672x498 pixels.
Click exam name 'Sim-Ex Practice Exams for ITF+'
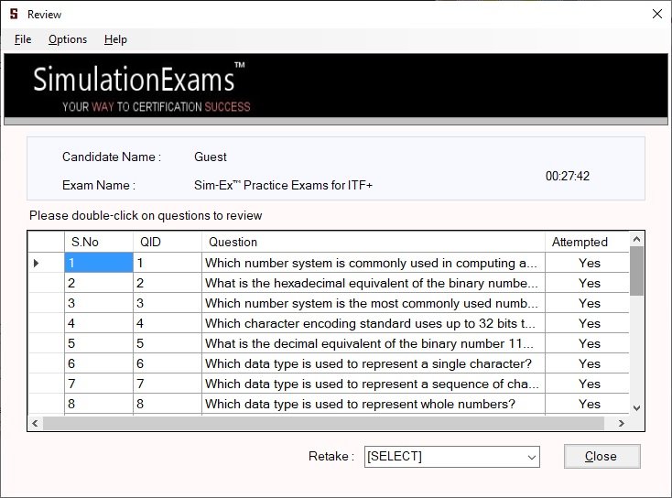coord(283,185)
